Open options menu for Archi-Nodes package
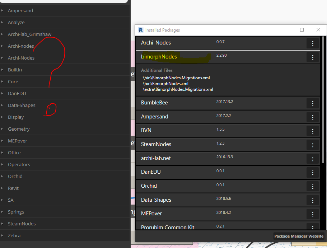This screenshot has height=248, width=327. pyautogui.click(x=312, y=43)
